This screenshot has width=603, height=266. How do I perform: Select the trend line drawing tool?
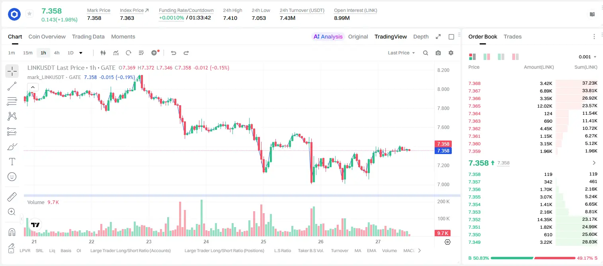coord(12,86)
